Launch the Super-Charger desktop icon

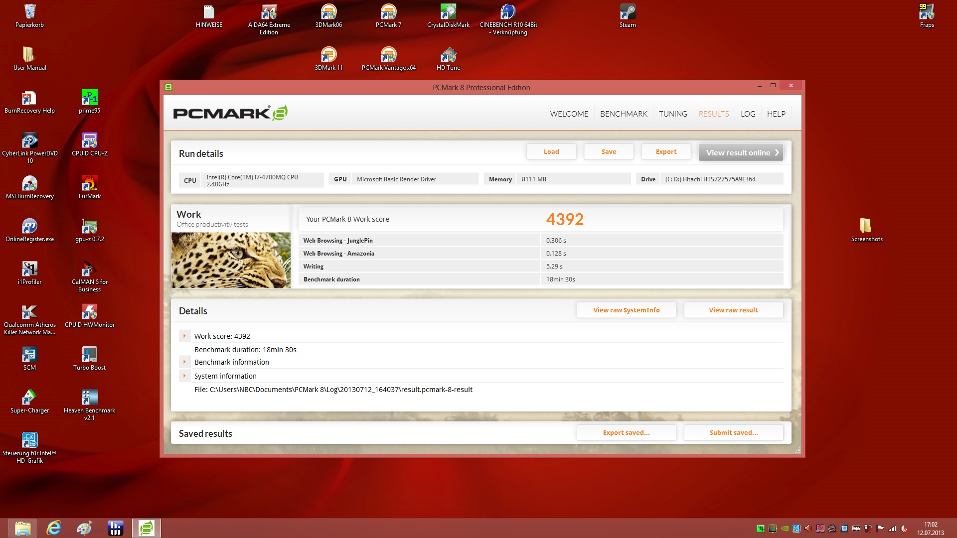29,401
